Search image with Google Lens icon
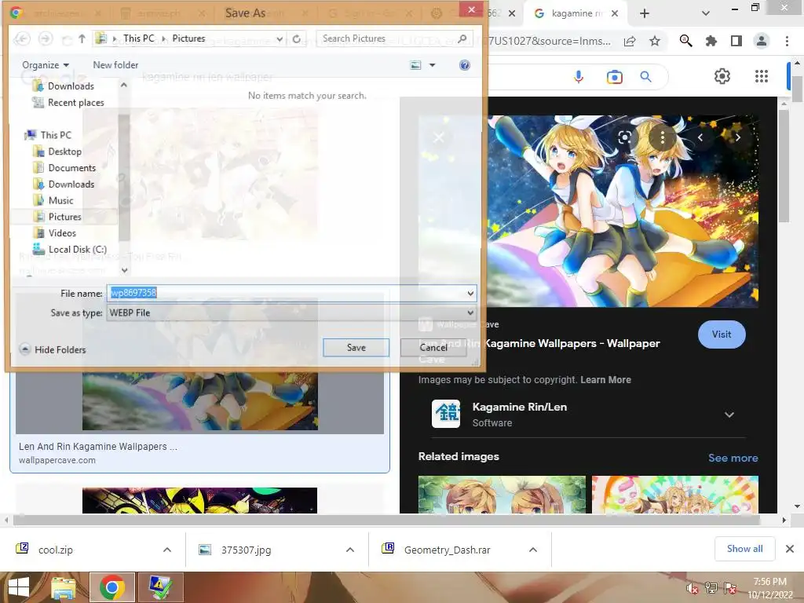 coord(625,137)
